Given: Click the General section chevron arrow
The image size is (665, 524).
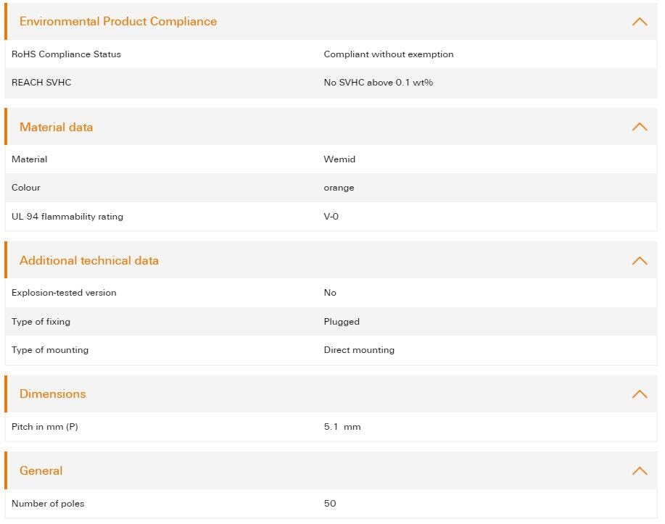Looking at the screenshot, I should point(639,471).
